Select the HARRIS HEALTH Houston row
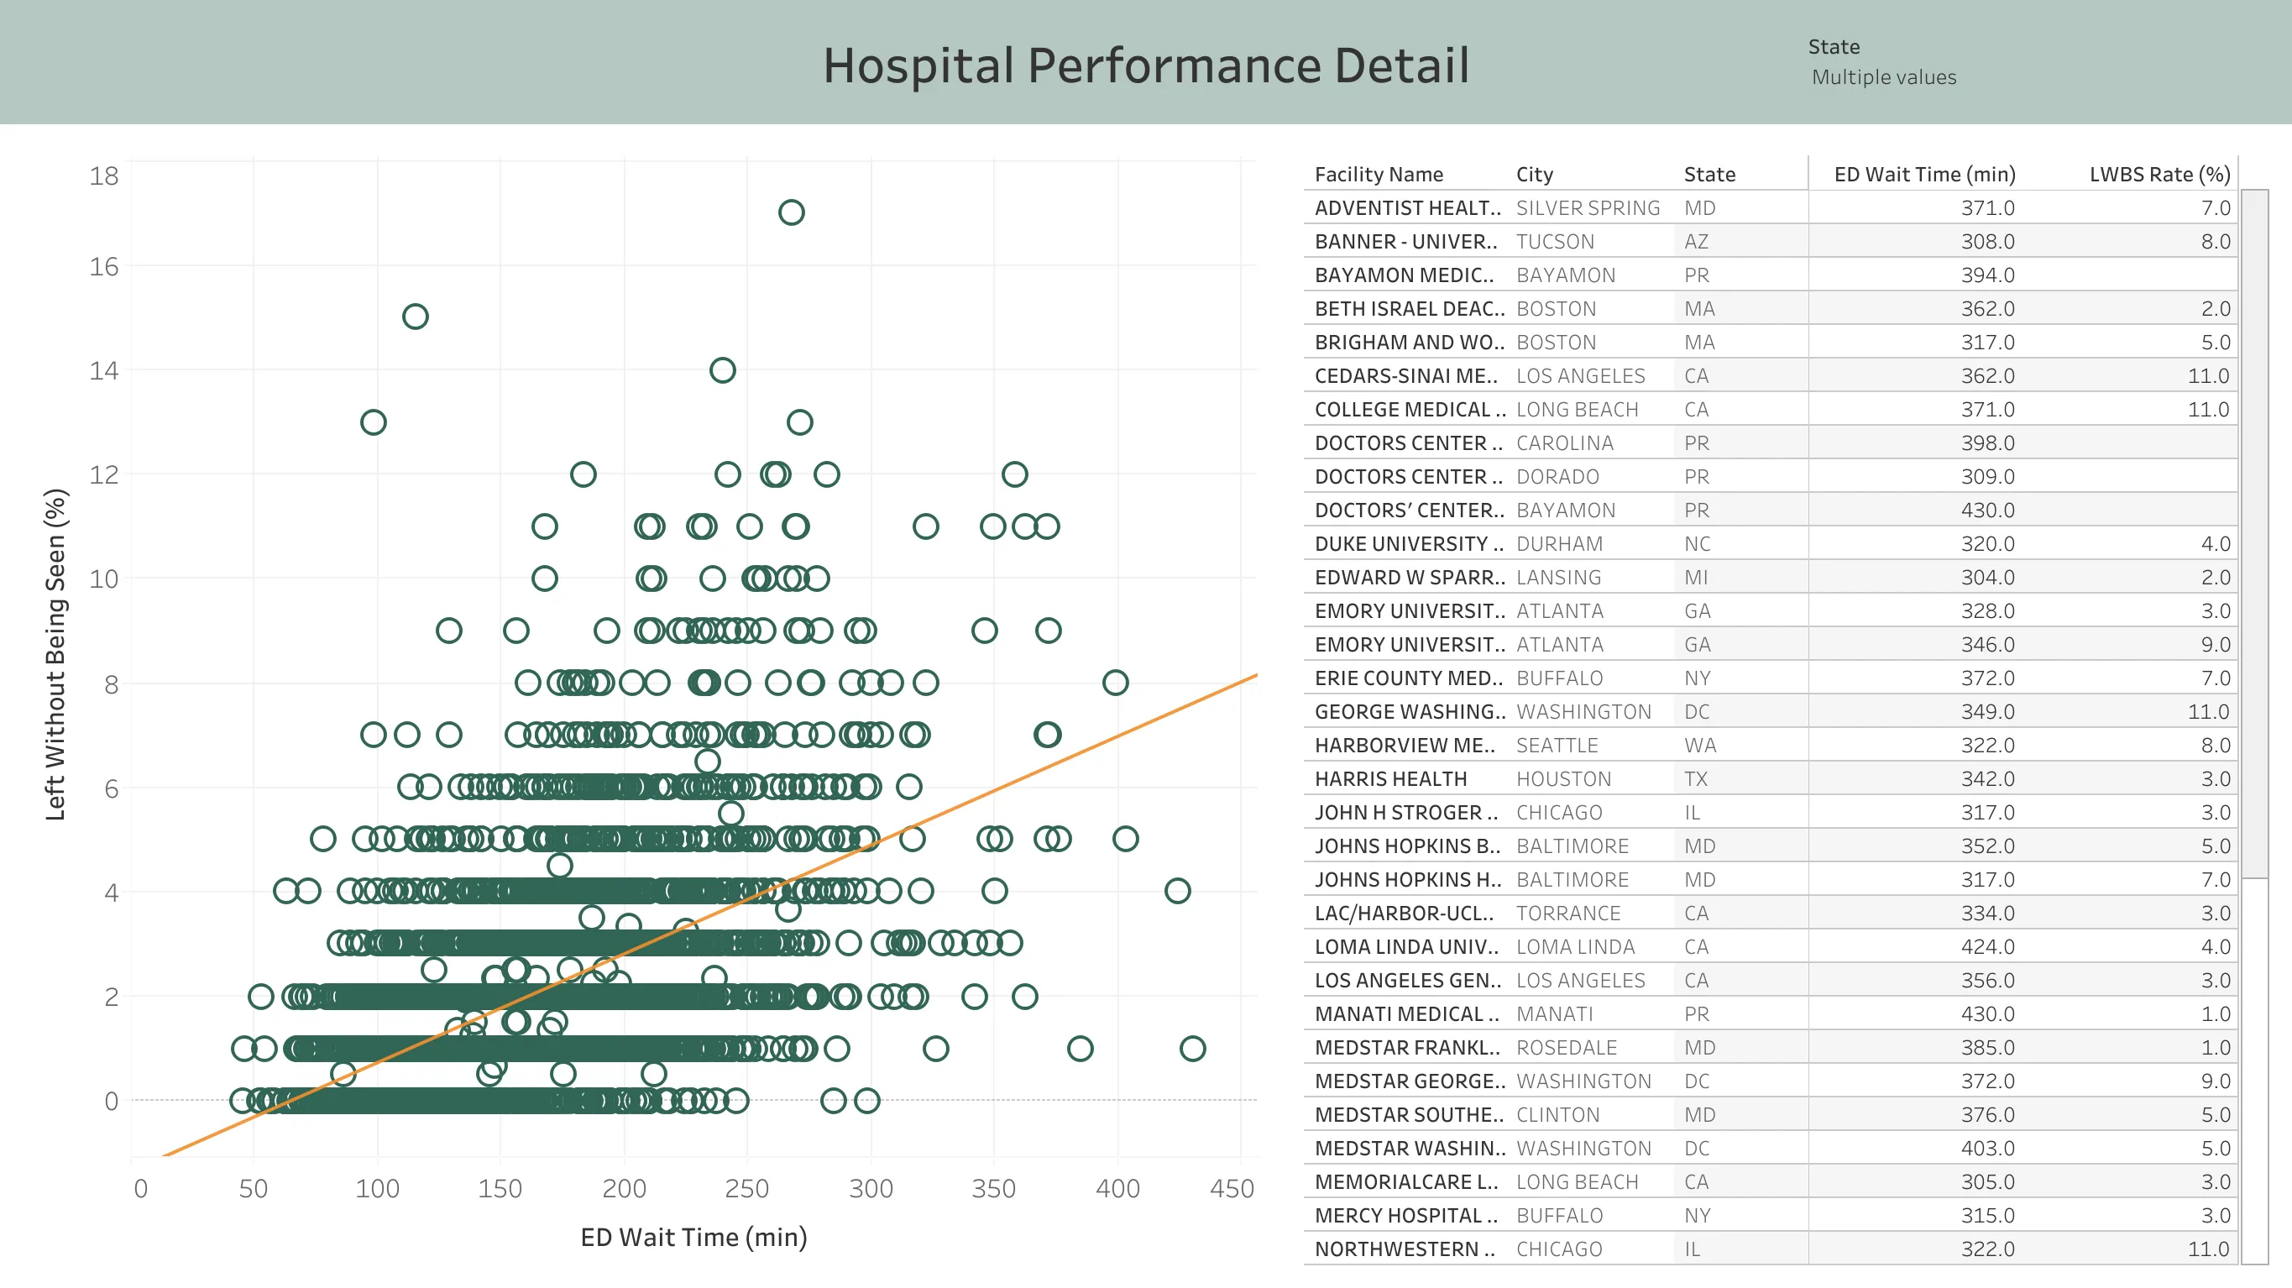Viewport: 2292px width, 1288px height. [x=1513, y=778]
